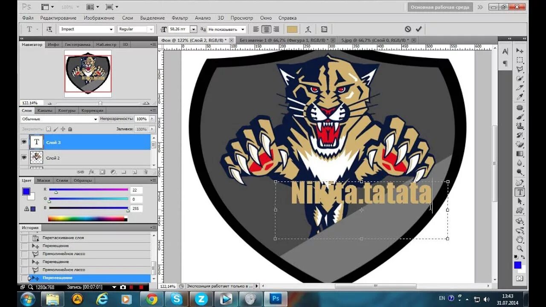This screenshot has height=307, width=546.
Task: Select the Polygonal Lasso tool
Action: [x=520, y=70]
